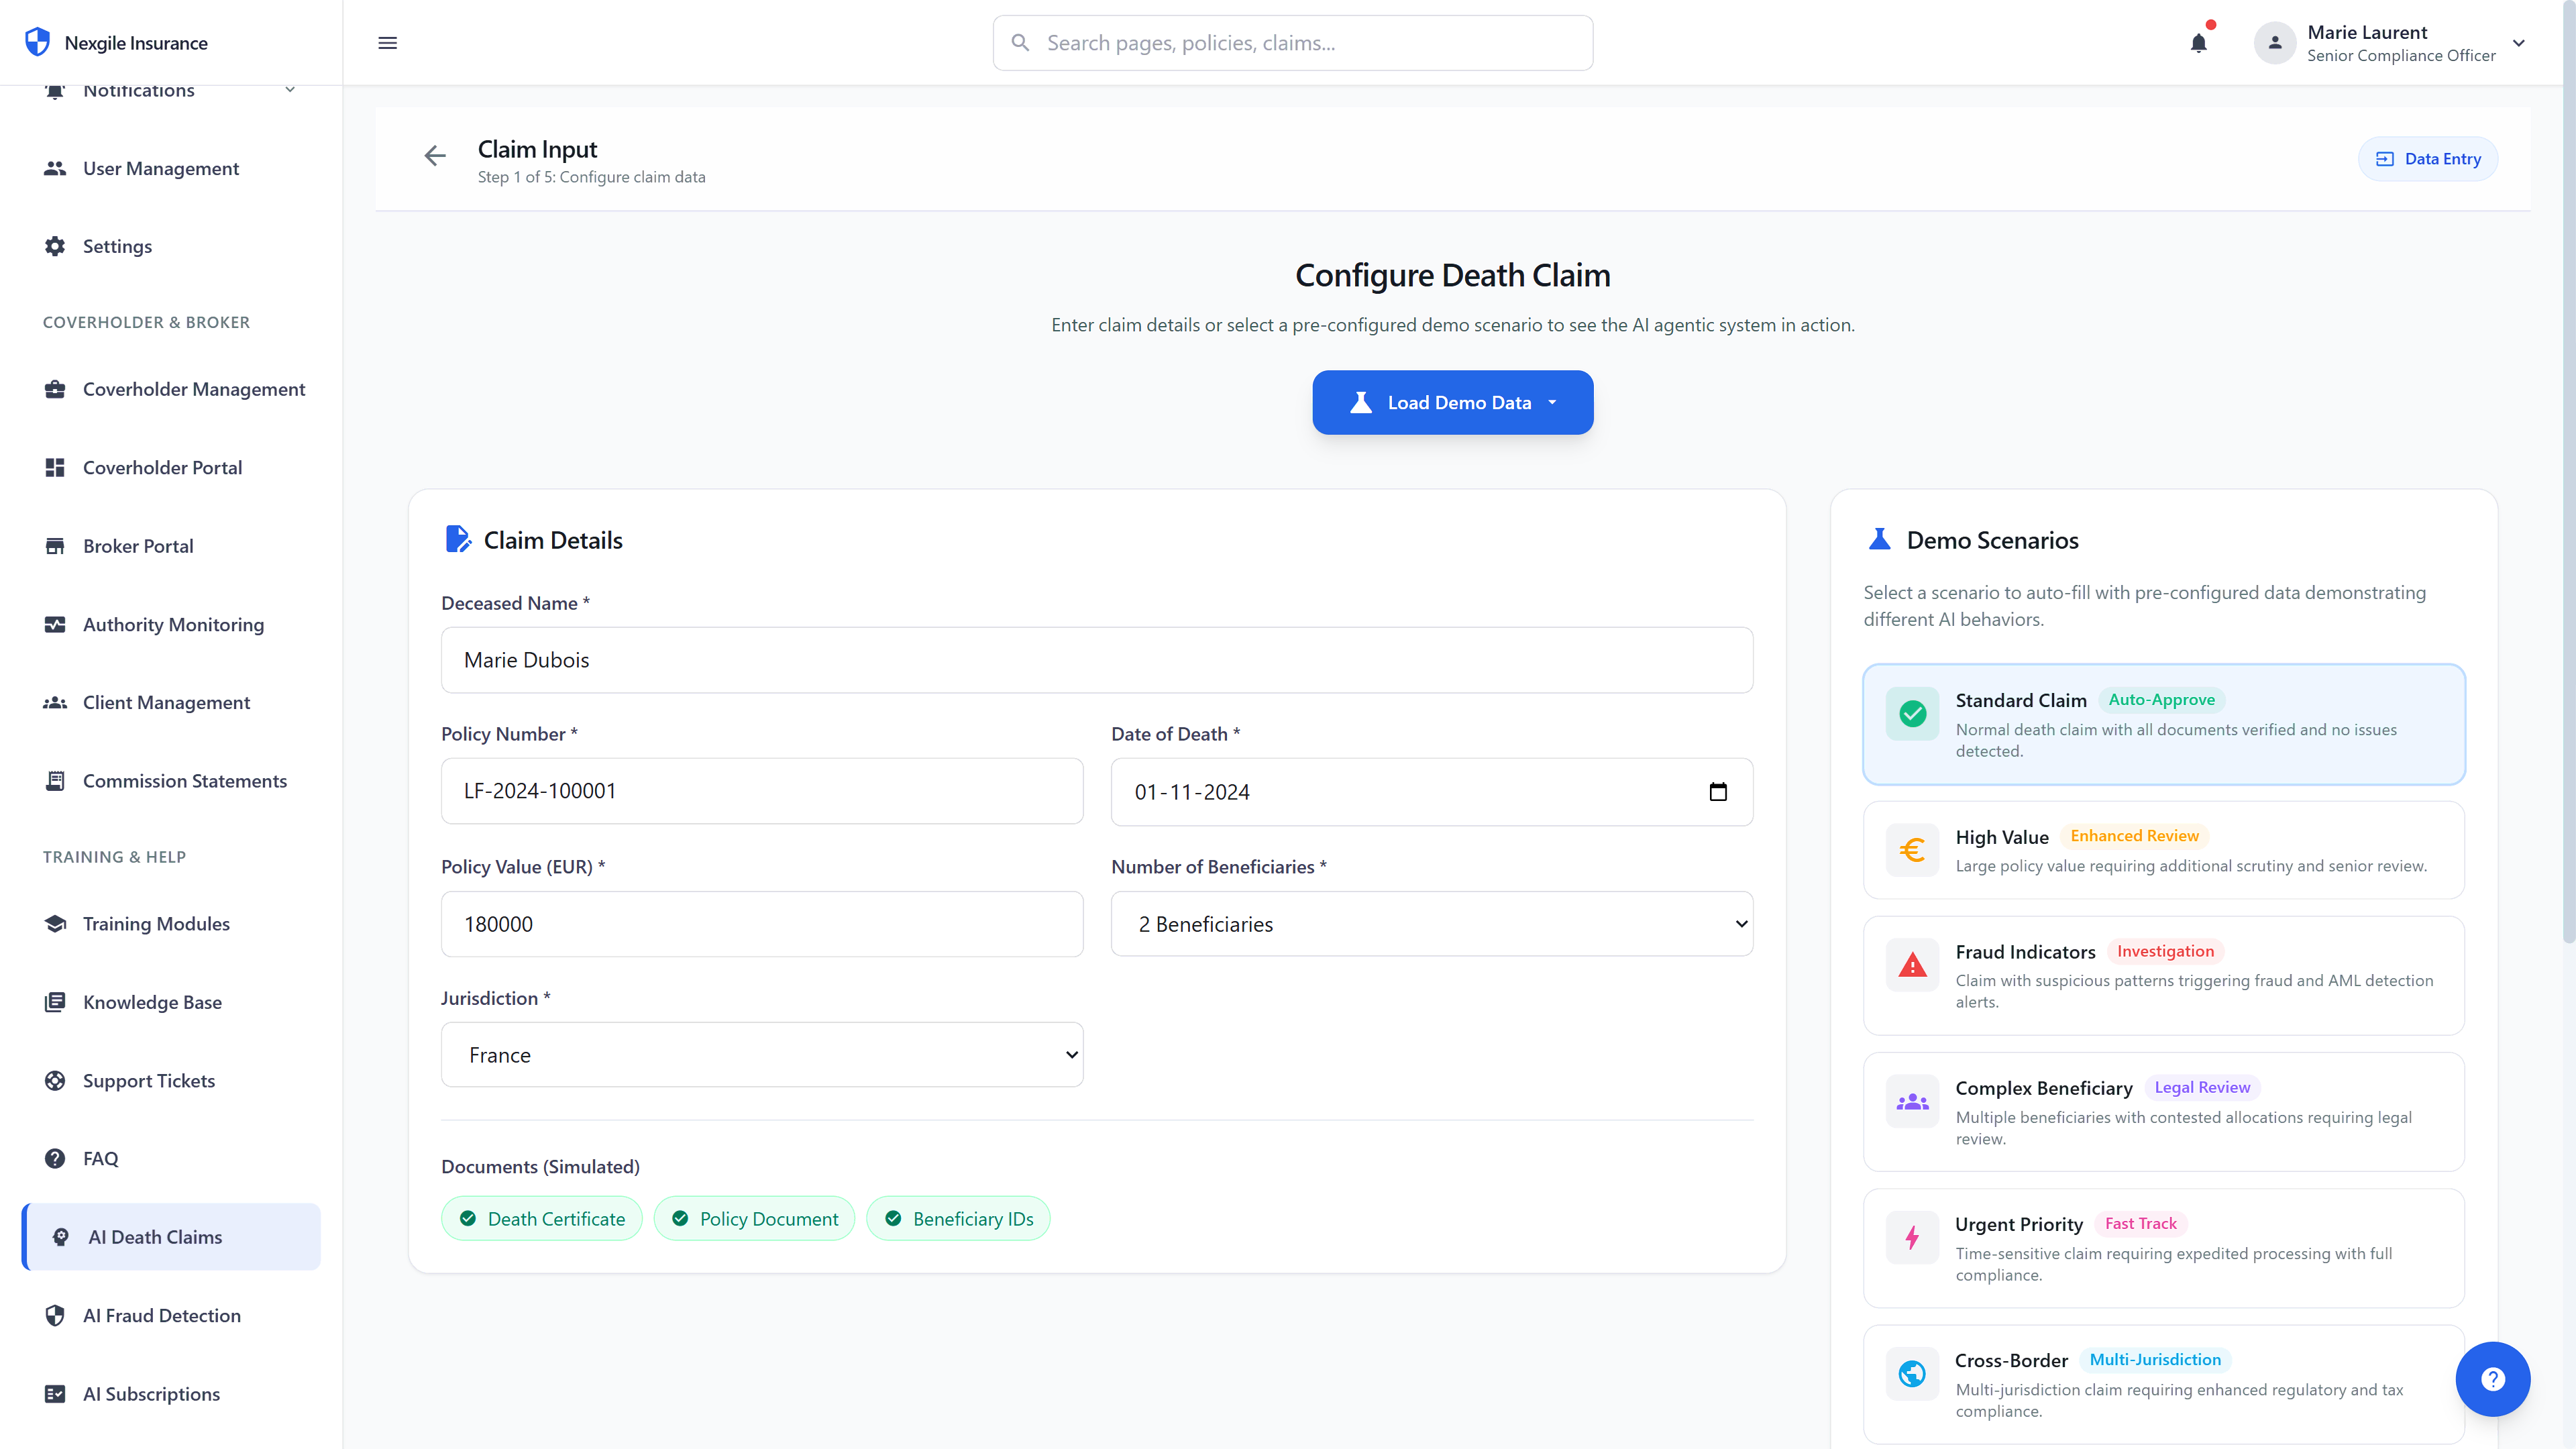Toggle the Death Certificate document chip
Screen dimensions: 2576x1449
[541, 1218]
